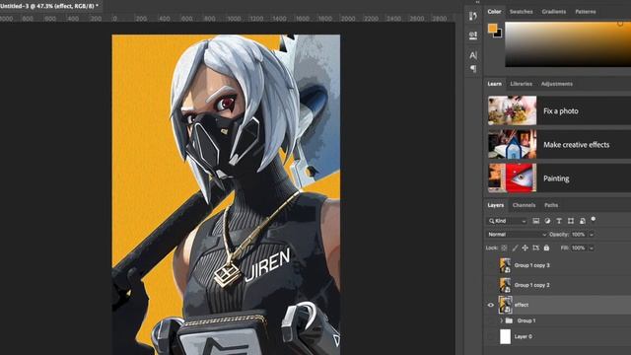Lock position move icon
631x355 pixels.
526,248
